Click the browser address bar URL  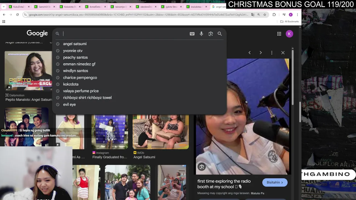tap(139, 14)
